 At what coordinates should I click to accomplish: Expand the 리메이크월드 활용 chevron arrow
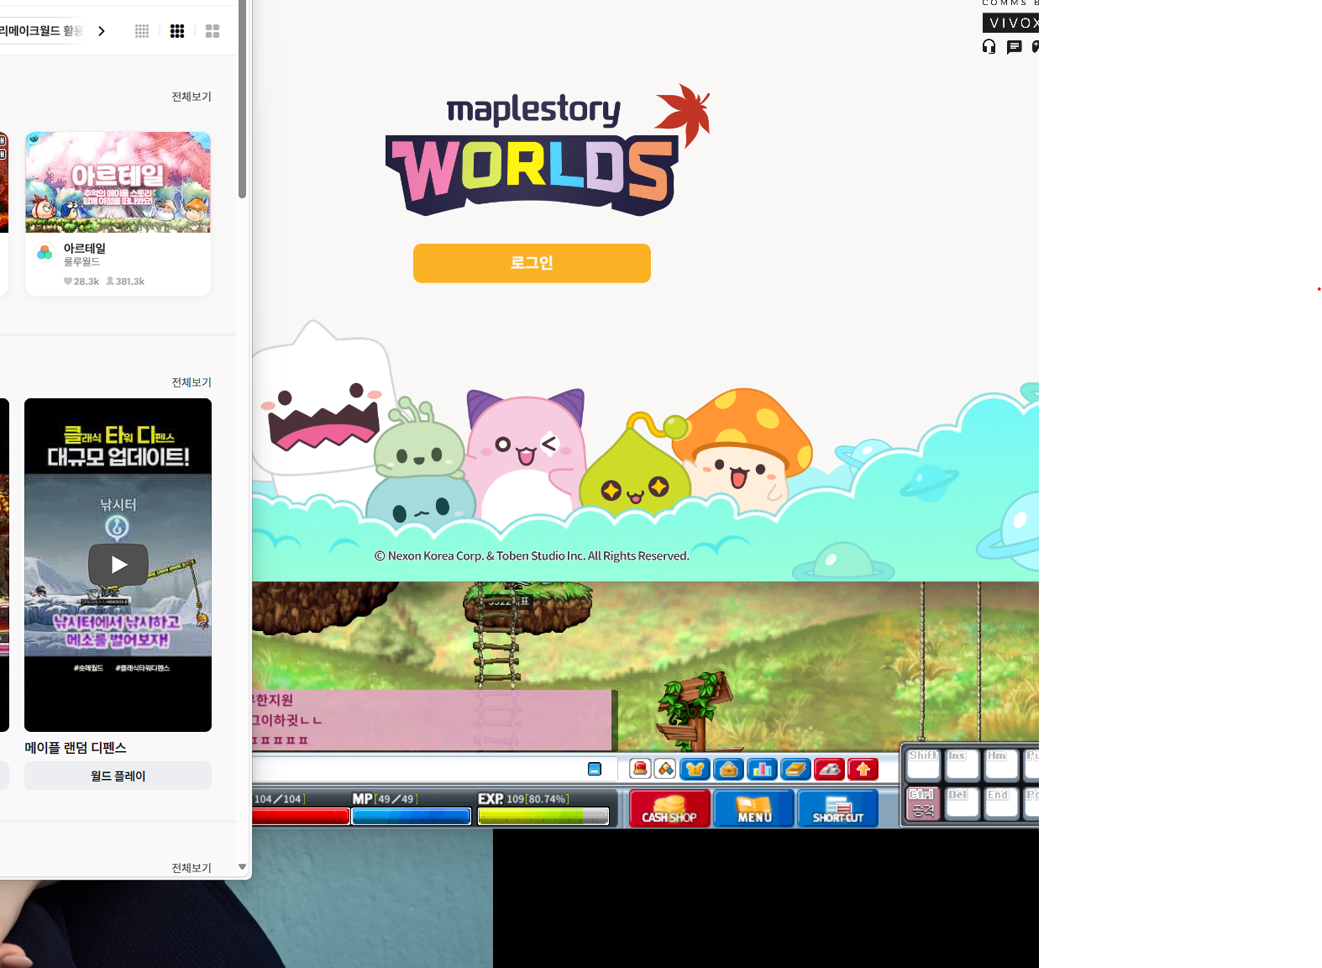pos(102,31)
